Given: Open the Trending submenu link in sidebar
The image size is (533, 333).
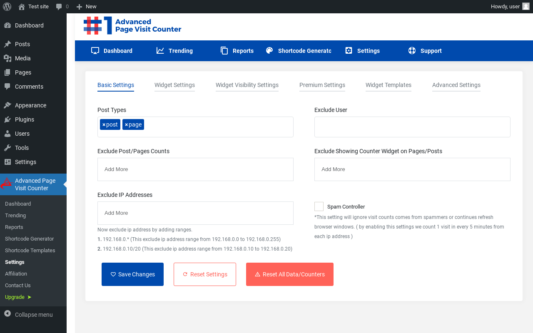Looking at the screenshot, I should point(15,216).
